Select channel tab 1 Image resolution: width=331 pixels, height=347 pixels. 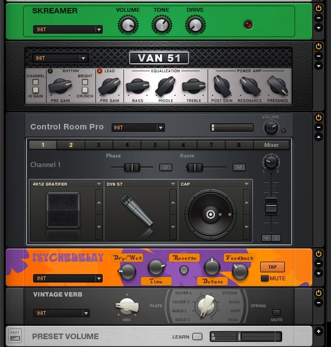43,145
